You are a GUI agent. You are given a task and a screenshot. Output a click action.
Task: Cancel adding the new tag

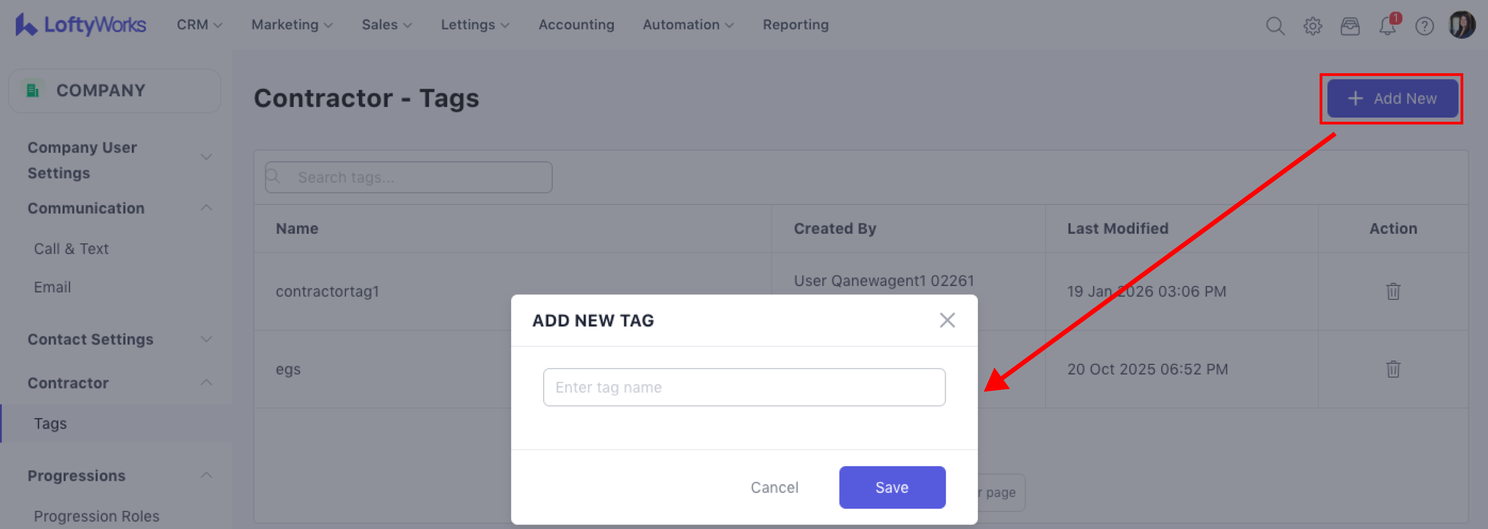click(x=774, y=487)
